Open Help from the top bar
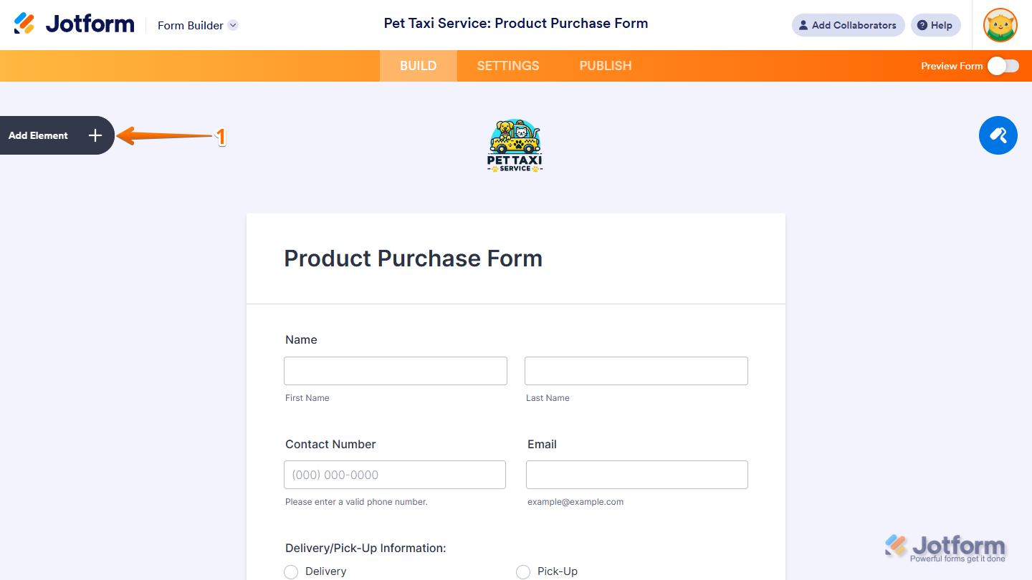Screen dimensions: 1032x580 pos(935,25)
